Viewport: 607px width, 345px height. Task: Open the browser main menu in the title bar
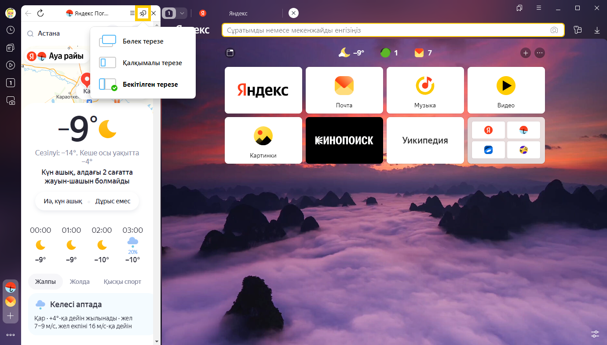pos(539,7)
